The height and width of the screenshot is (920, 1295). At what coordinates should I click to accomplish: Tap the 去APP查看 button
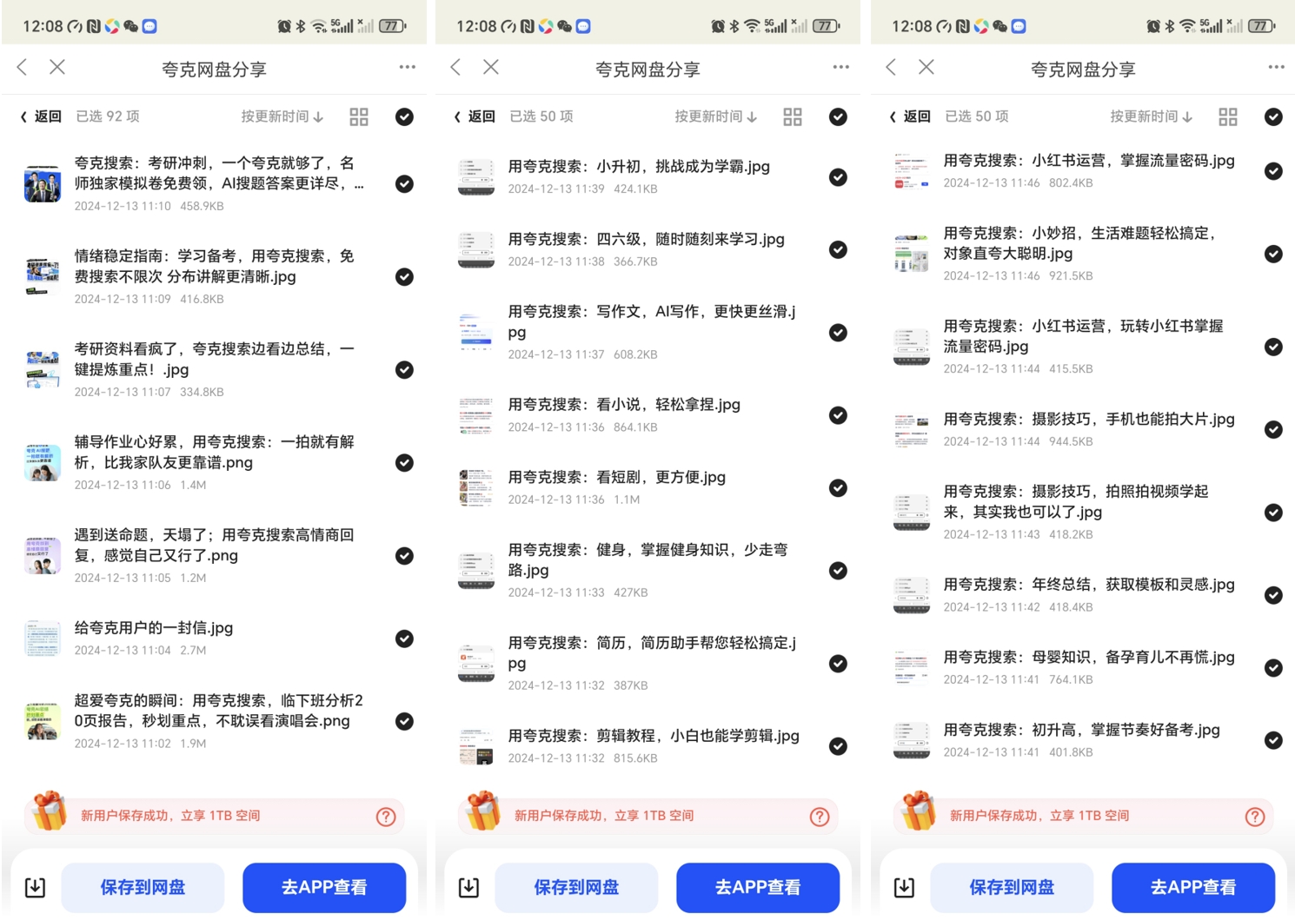click(323, 887)
